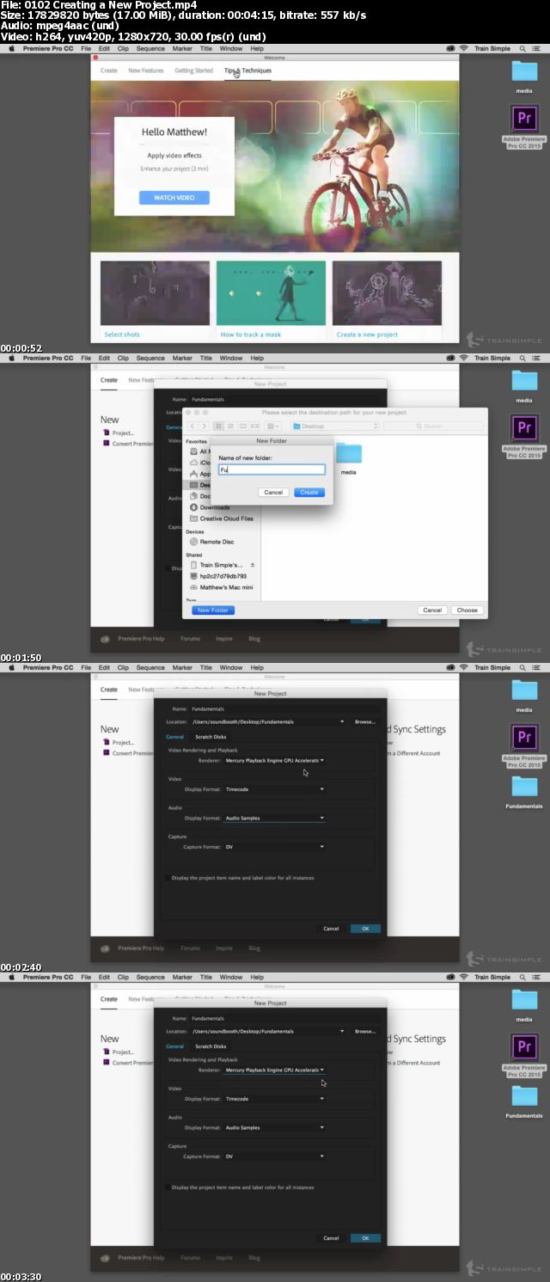
Task: Switch file dialog to cover flow view
Action: point(255,426)
